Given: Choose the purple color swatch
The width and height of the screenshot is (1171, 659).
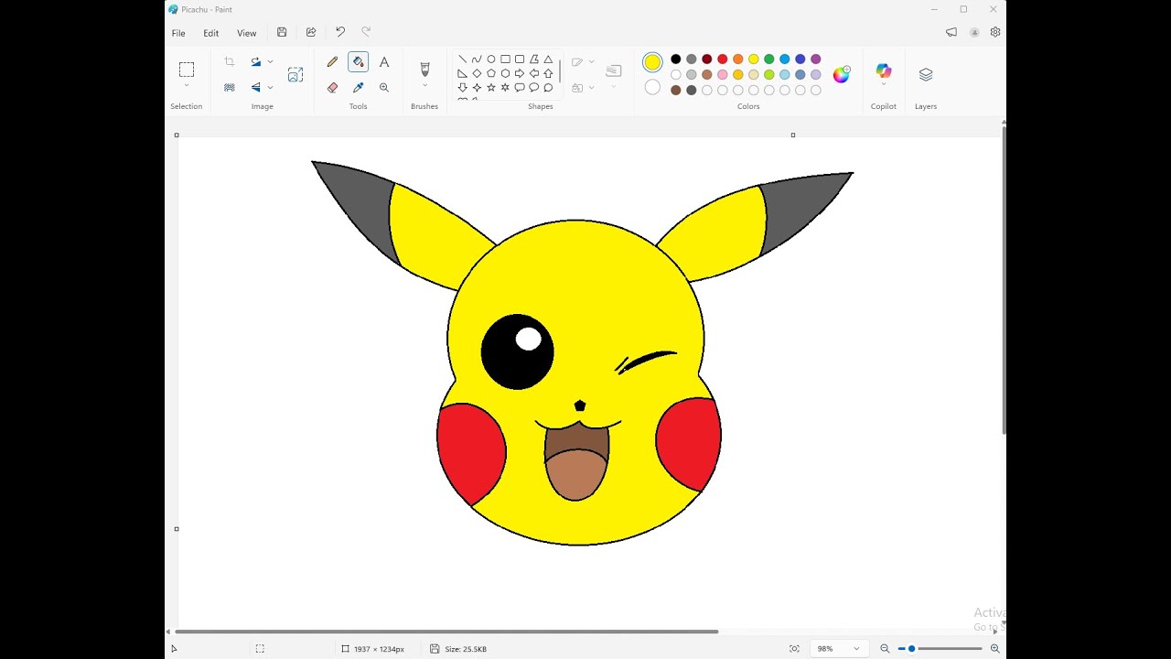Looking at the screenshot, I should coord(816,59).
